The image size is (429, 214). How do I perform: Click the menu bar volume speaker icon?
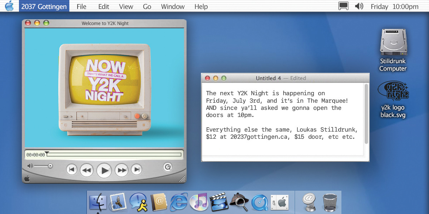(x=359, y=6)
